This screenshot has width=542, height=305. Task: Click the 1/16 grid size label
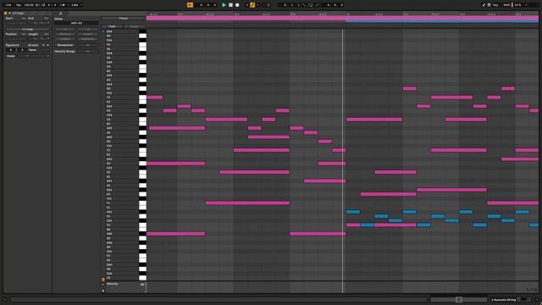click(x=532, y=290)
